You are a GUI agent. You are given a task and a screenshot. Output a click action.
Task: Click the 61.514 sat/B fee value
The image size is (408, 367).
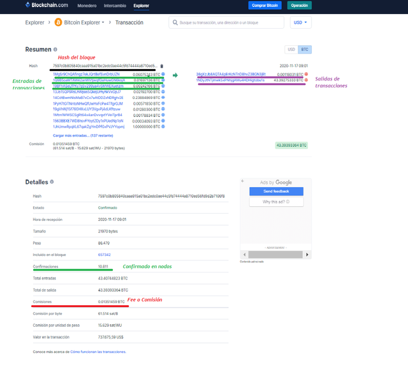[108, 313]
